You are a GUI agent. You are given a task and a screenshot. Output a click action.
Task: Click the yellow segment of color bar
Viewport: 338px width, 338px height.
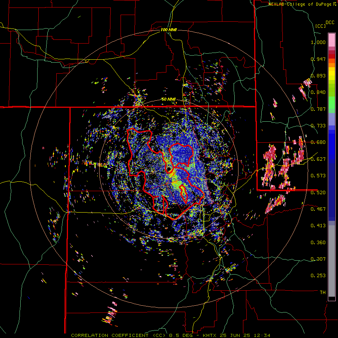point(332,74)
